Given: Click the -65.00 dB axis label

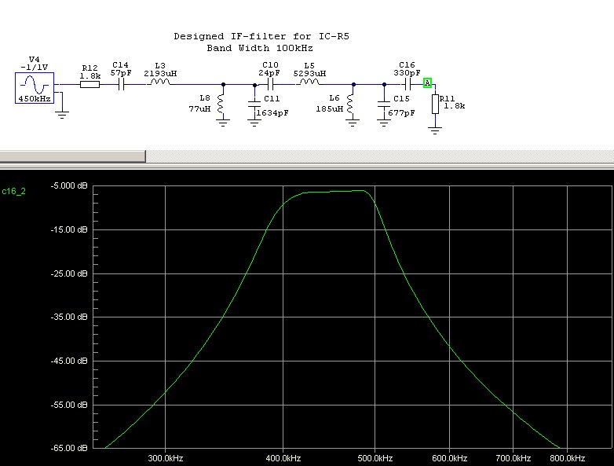Looking at the screenshot, I should point(69,448).
